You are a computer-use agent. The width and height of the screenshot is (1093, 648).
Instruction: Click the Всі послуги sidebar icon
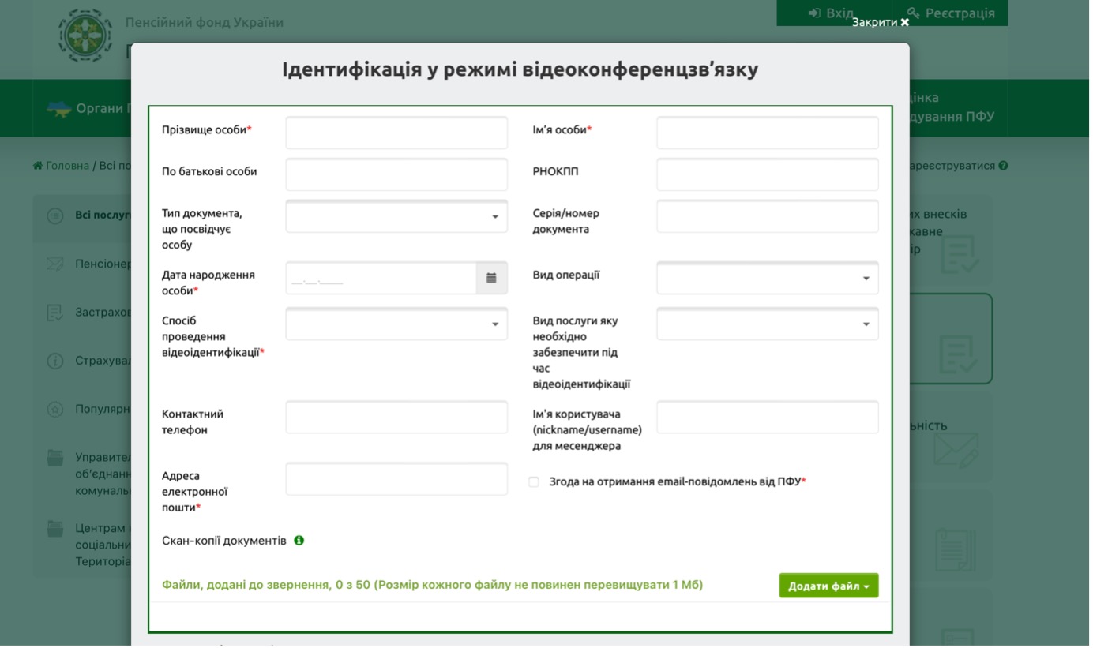point(54,215)
